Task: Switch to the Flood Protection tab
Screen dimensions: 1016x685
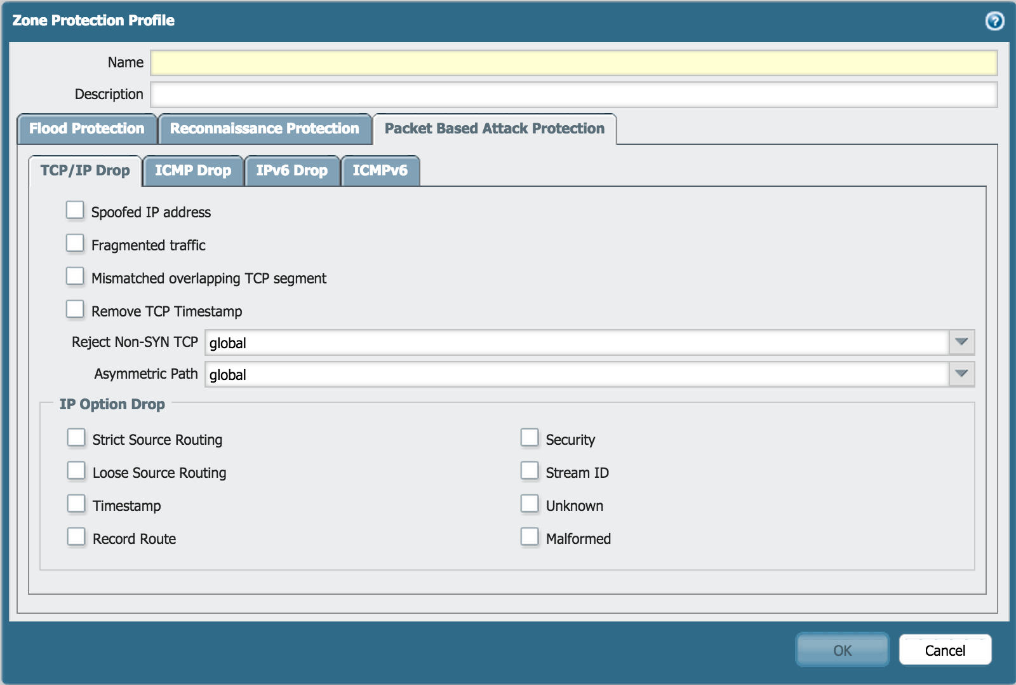Action: (87, 129)
